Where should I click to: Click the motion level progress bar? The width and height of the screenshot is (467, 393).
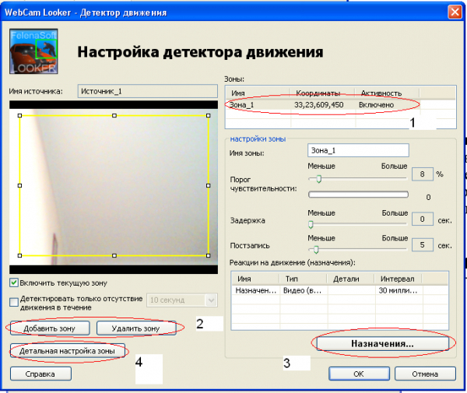[x=358, y=195]
